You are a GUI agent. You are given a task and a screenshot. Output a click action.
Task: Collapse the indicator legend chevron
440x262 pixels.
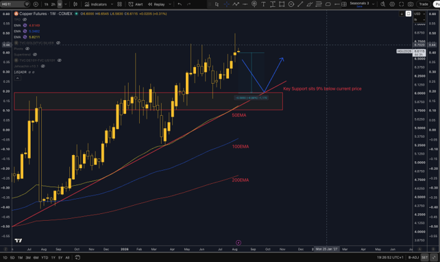tap(17, 78)
